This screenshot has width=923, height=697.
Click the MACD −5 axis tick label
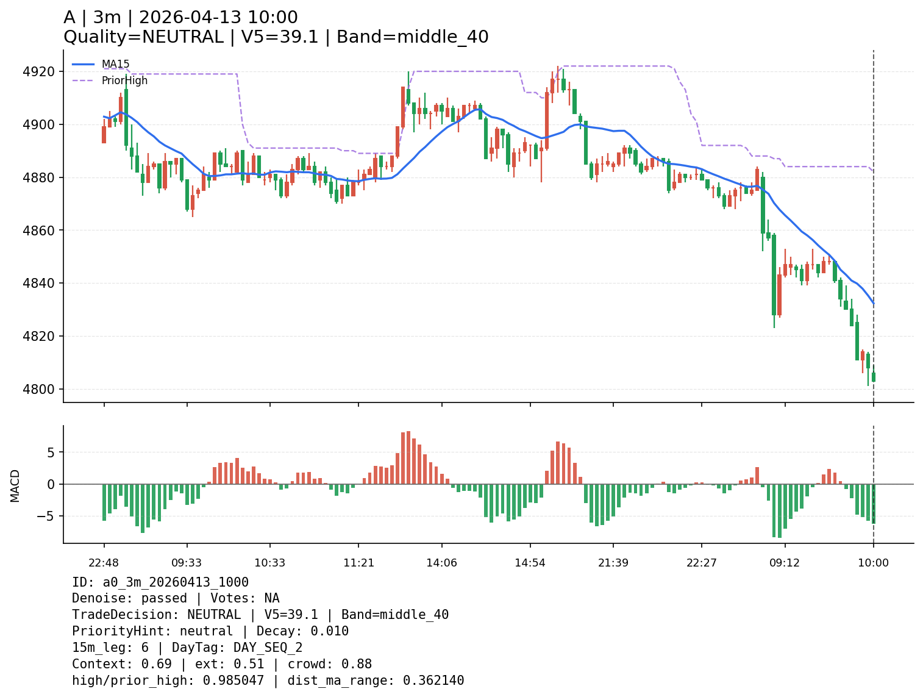(x=45, y=516)
